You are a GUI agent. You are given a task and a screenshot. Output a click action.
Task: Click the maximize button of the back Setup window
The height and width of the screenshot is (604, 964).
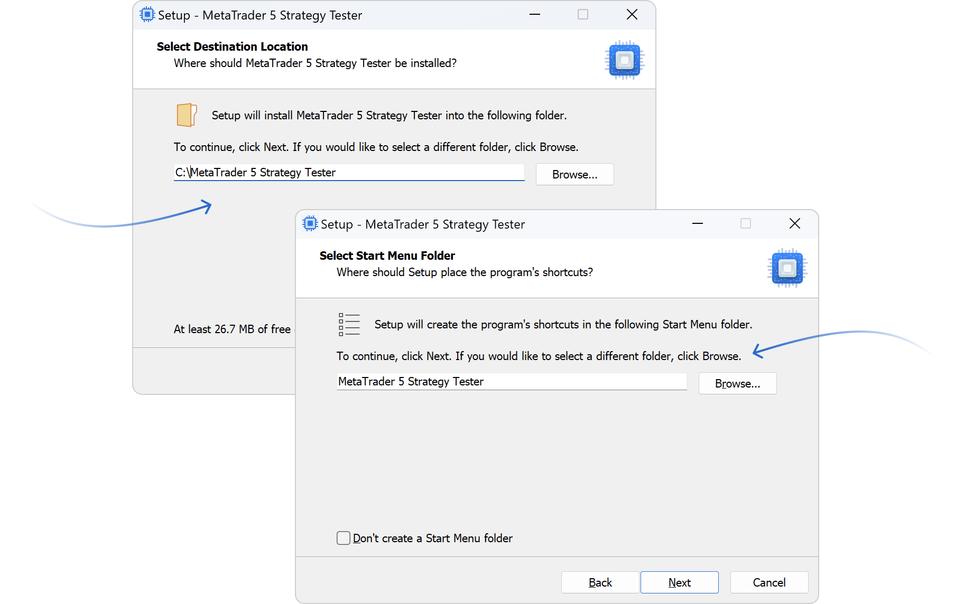(x=583, y=14)
